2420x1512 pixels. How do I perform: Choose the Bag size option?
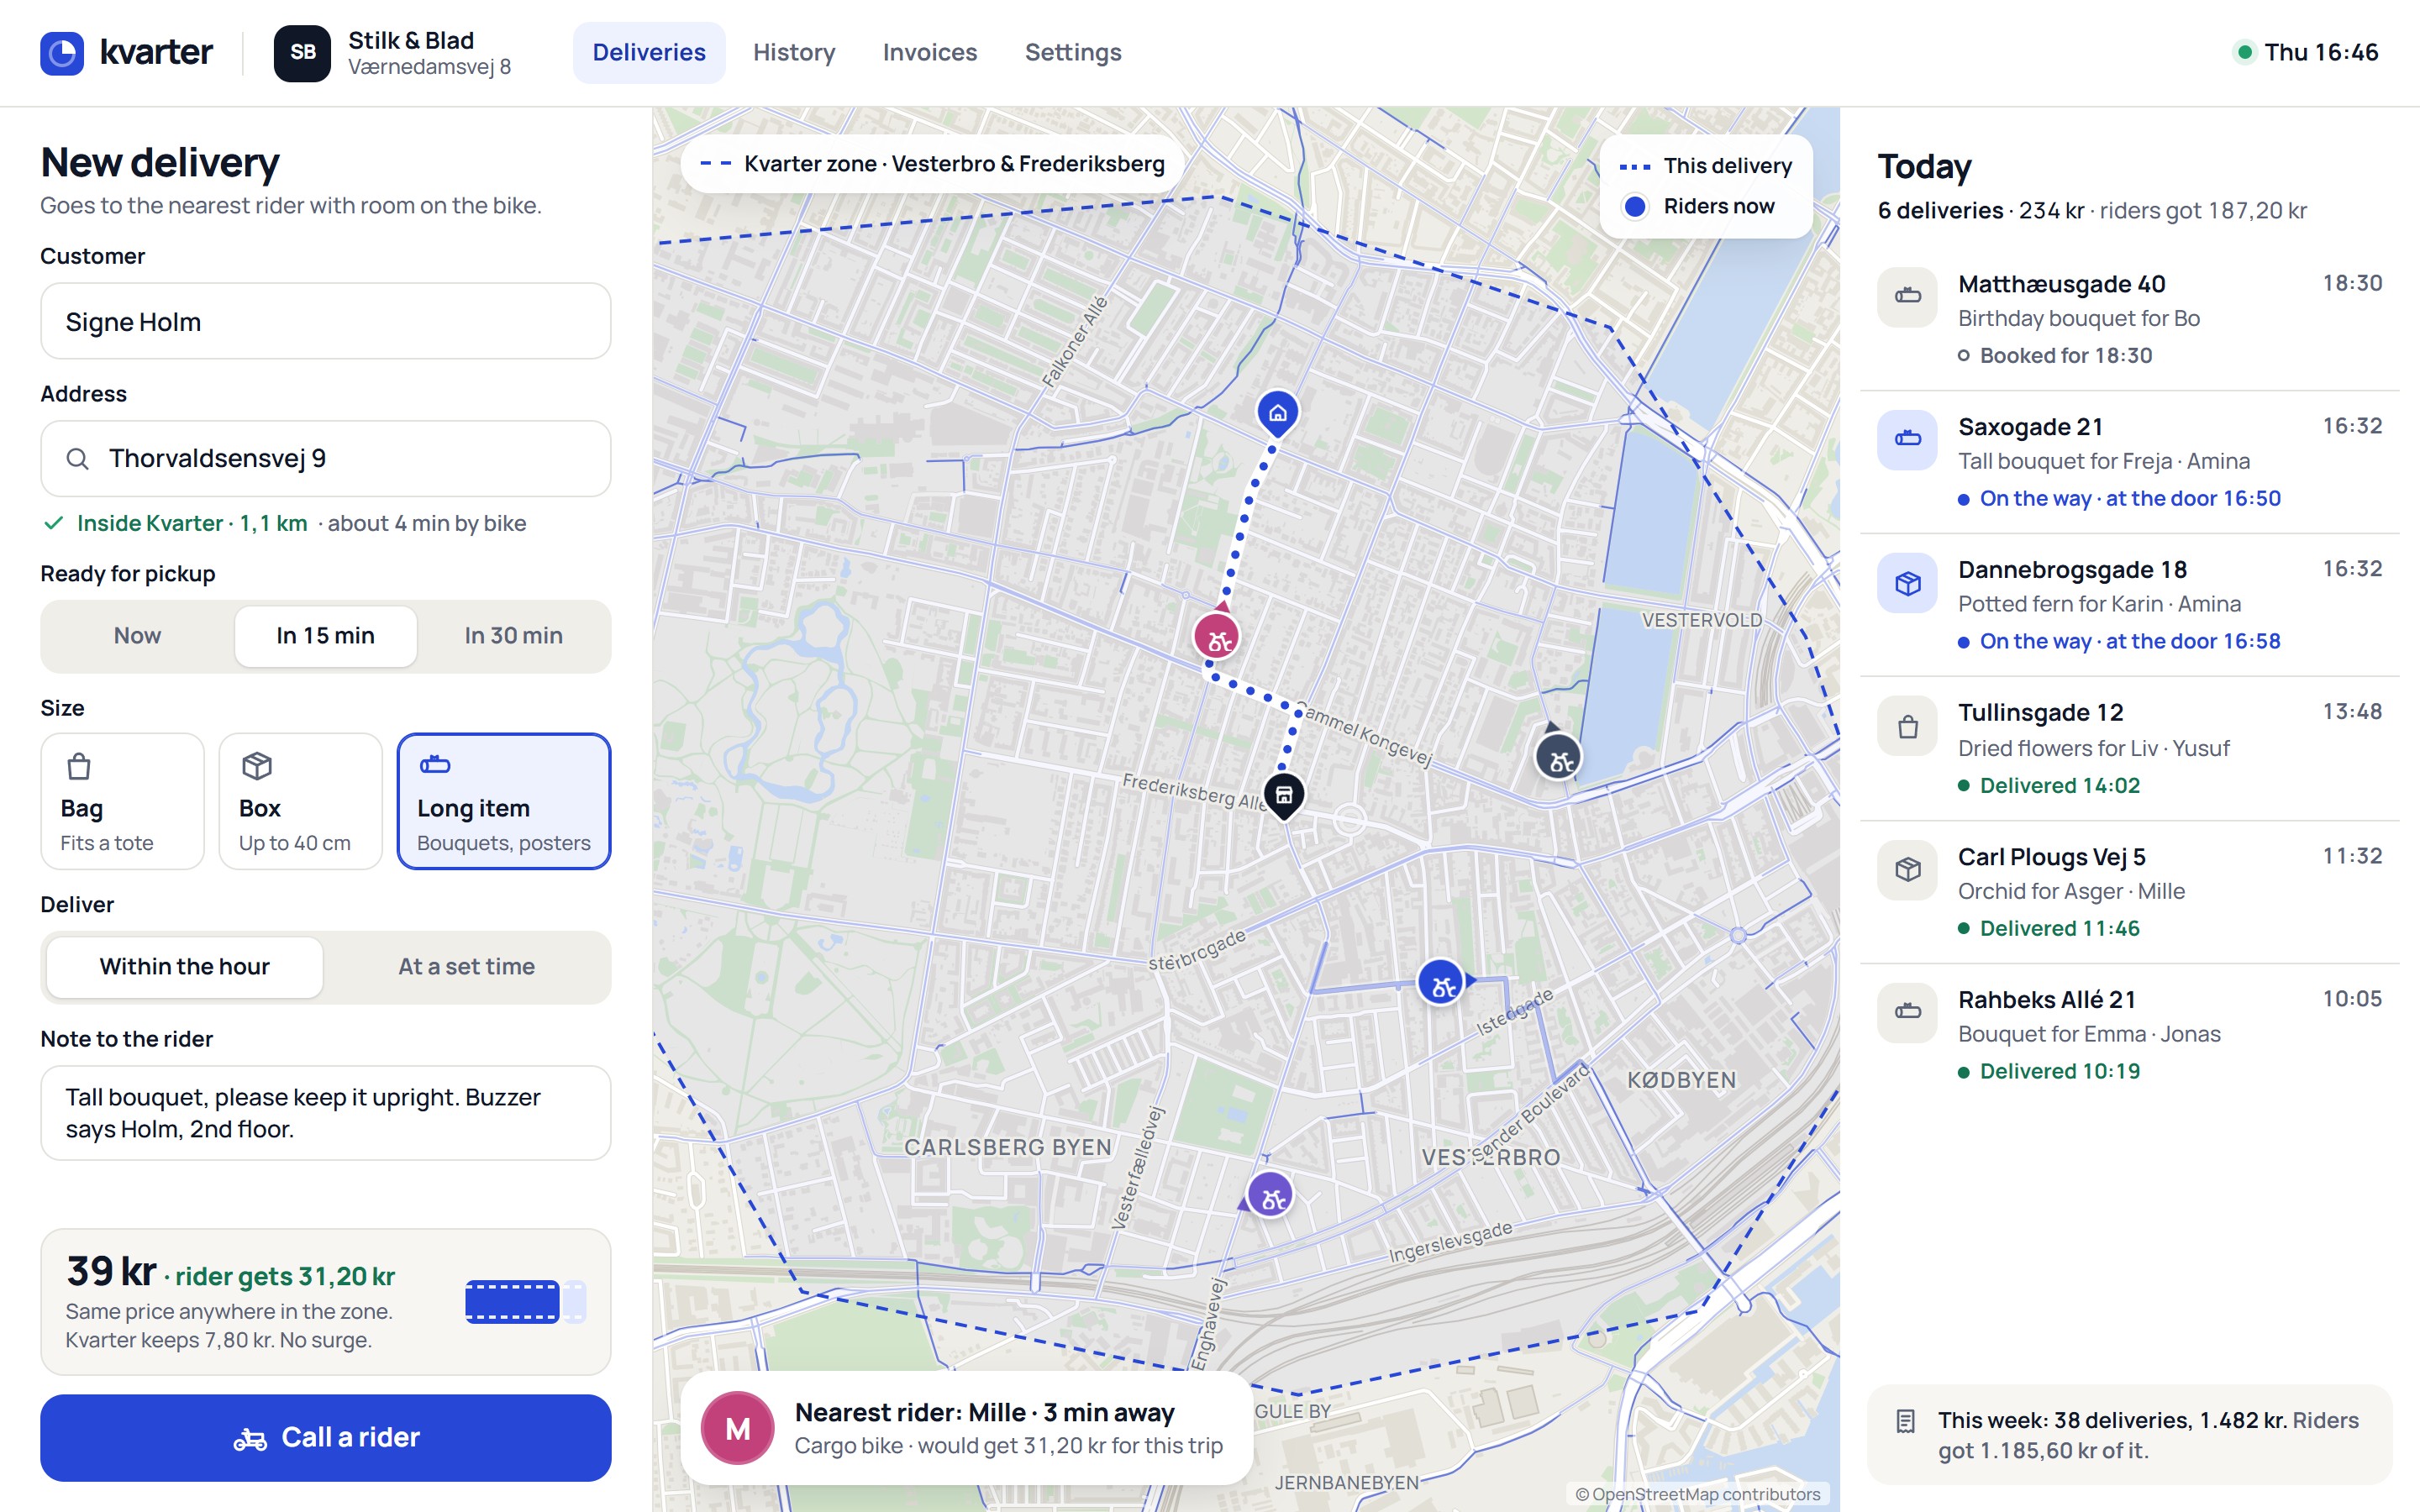tap(122, 801)
